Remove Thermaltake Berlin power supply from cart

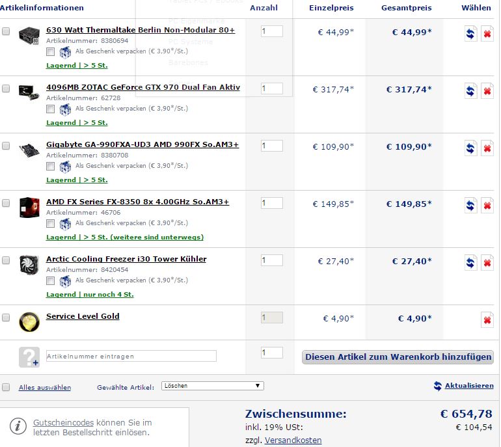pos(487,34)
